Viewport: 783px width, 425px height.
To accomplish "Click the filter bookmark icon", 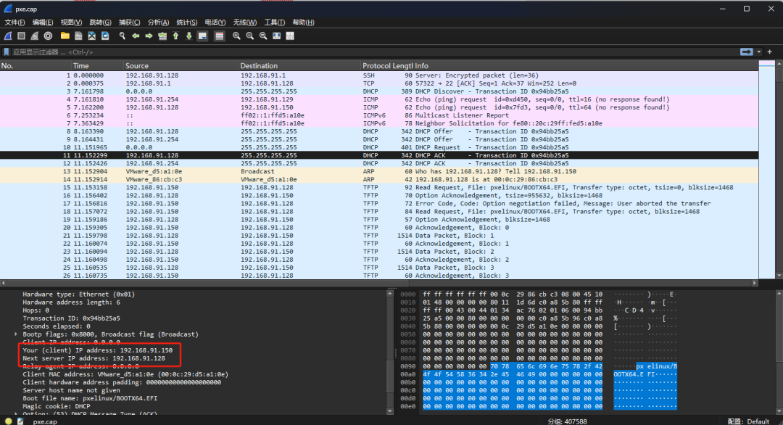I will click(7, 52).
